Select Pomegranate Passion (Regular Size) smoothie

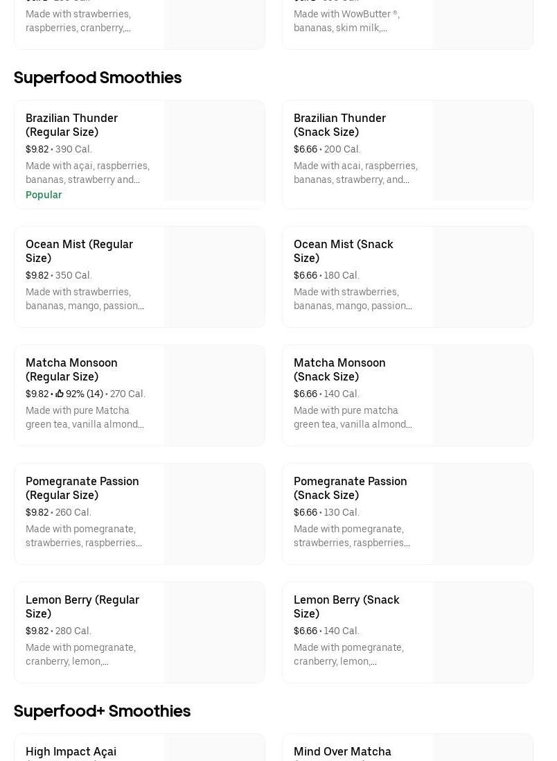[82, 488]
